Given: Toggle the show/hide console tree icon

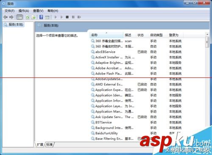Looking at the screenshot, I should (20, 17).
